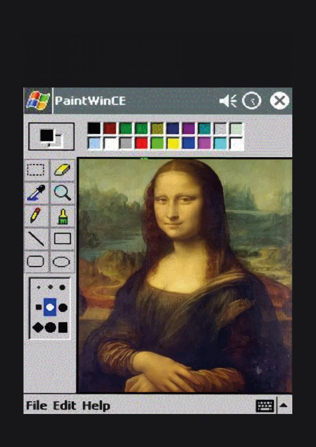Pick the dark green swatch beside dark red

point(125,128)
